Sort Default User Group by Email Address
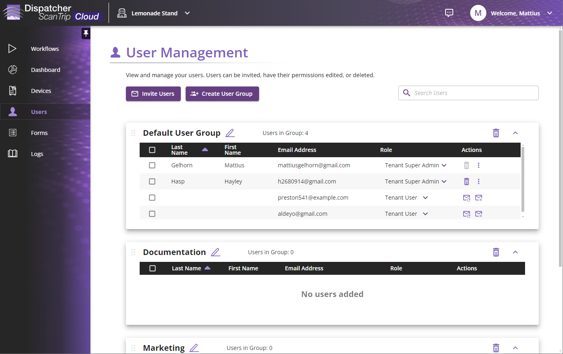 pos(297,150)
